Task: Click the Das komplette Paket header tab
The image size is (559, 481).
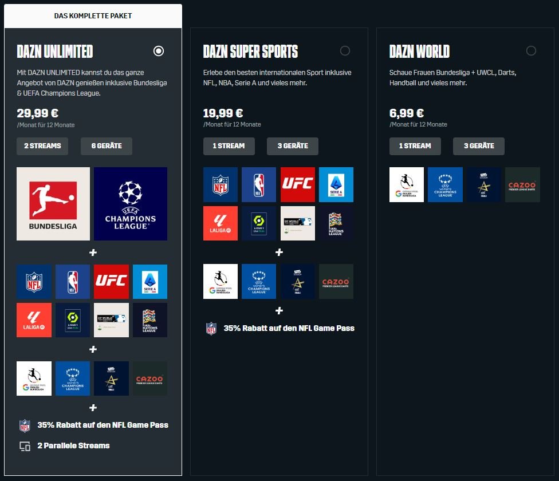Action: coord(93,16)
